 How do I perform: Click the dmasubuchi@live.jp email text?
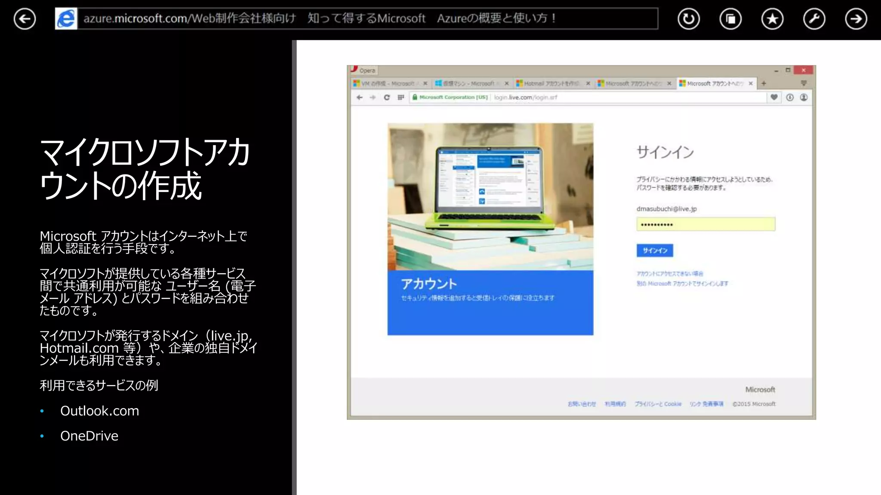(666, 209)
